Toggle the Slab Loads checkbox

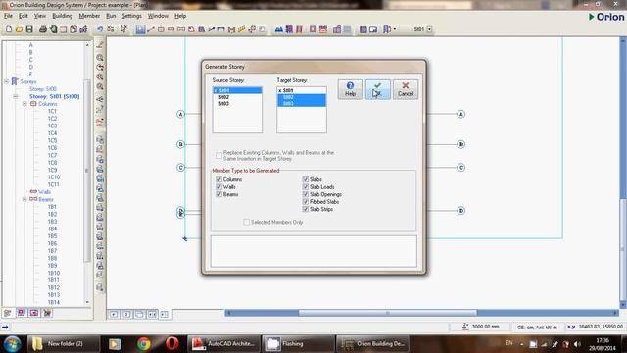pyautogui.click(x=306, y=187)
